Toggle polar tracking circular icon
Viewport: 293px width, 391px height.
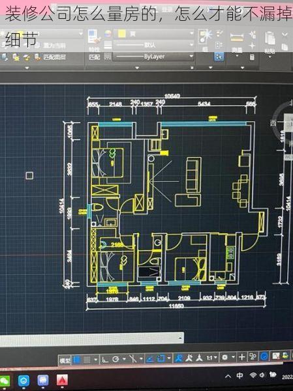116,359
